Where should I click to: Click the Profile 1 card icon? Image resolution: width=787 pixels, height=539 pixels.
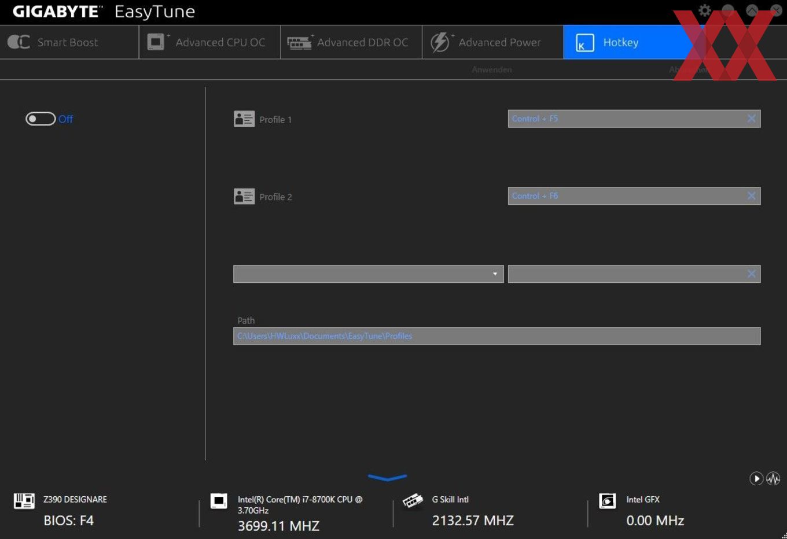pos(244,119)
